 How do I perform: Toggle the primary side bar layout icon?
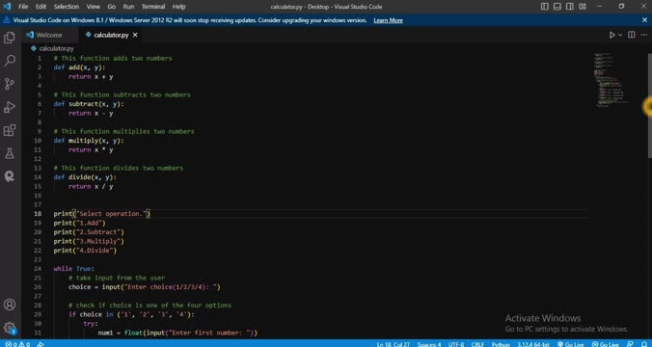[544, 7]
